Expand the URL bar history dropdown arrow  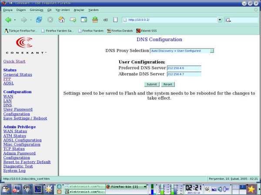click(x=220, y=19)
